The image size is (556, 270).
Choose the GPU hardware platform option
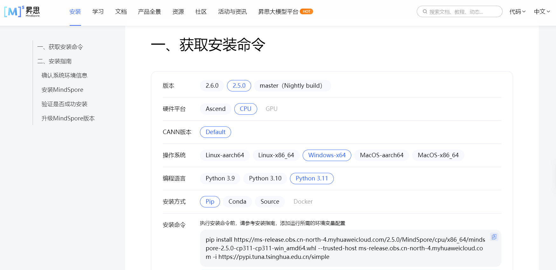(x=271, y=109)
